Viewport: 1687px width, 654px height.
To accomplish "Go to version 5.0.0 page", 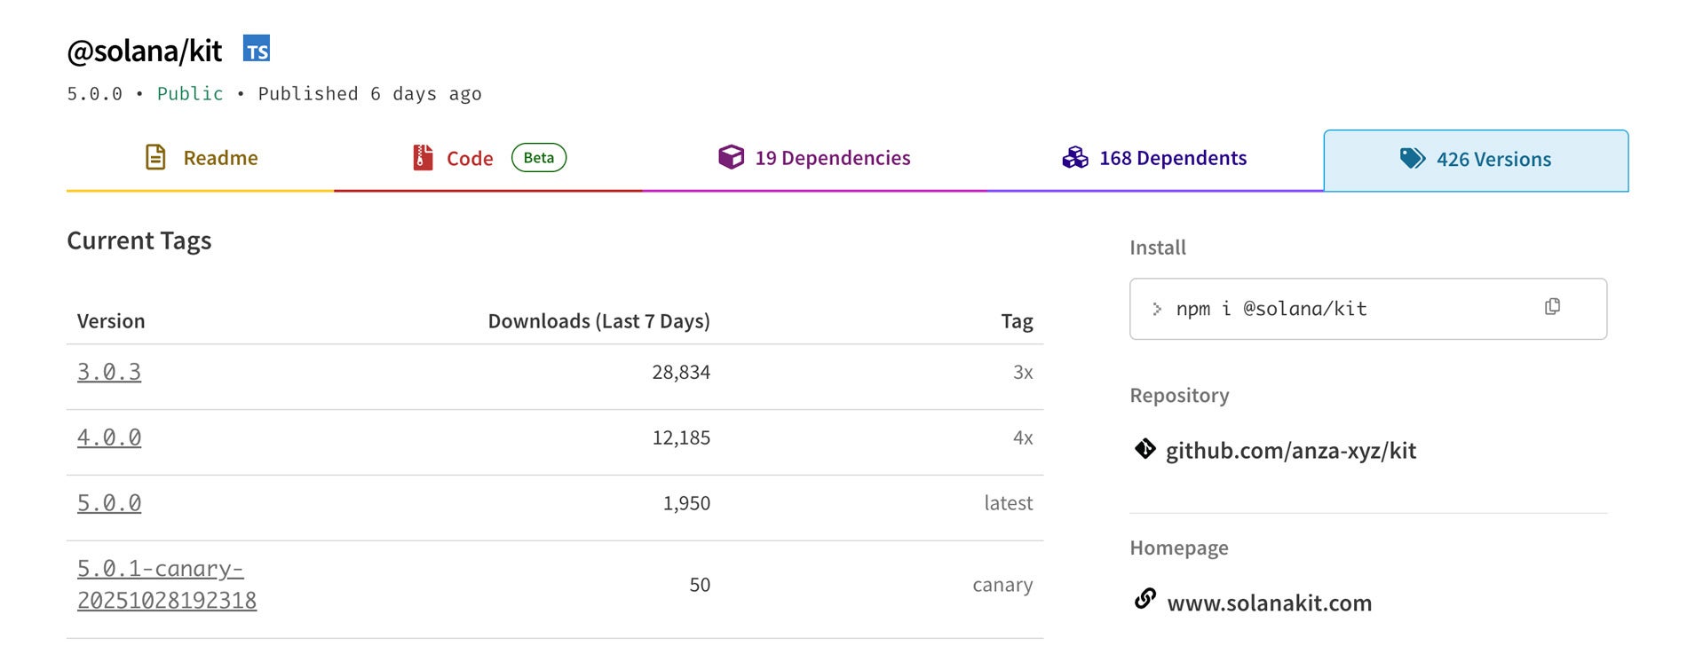I will [109, 503].
